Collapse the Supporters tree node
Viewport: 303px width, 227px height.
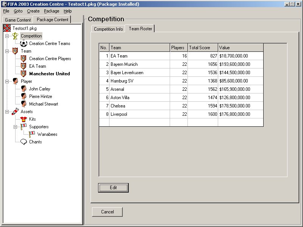click(15, 127)
